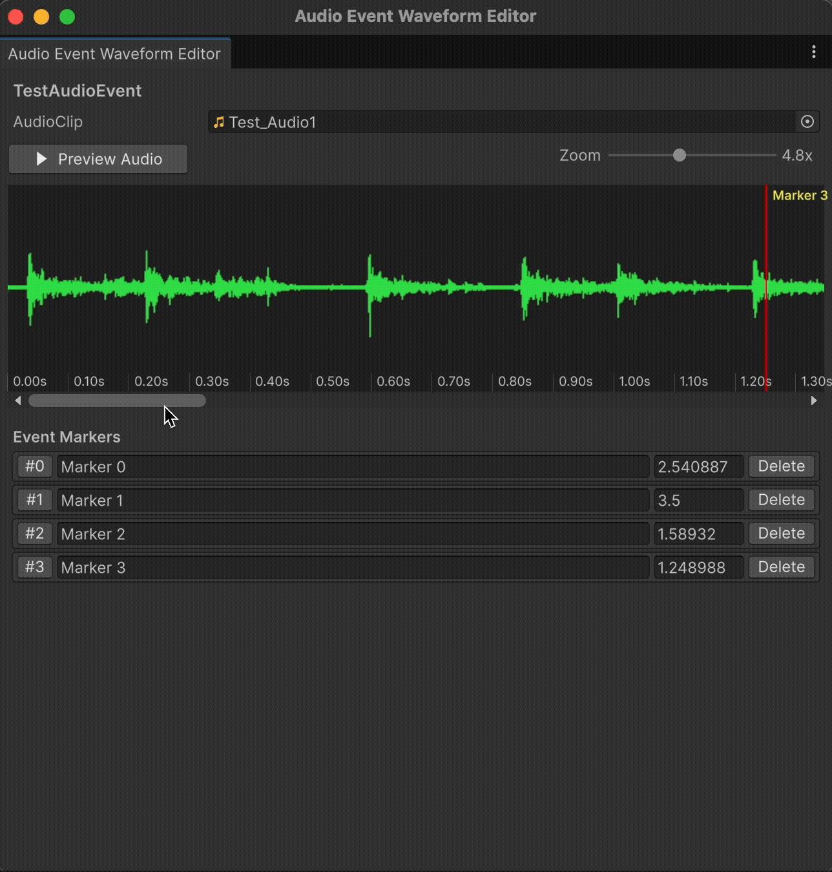The width and height of the screenshot is (832, 872).
Task: Click the 3.5 time field
Action: (x=699, y=500)
